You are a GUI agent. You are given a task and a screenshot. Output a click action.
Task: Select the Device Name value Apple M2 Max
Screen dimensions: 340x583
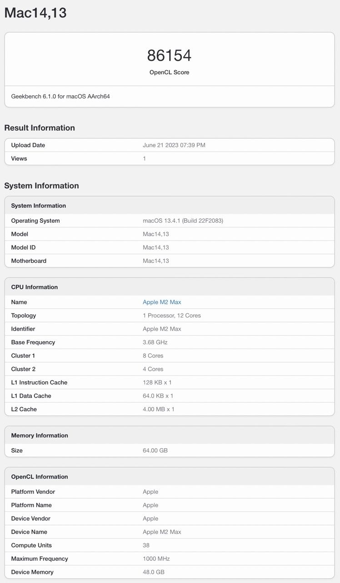click(162, 532)
